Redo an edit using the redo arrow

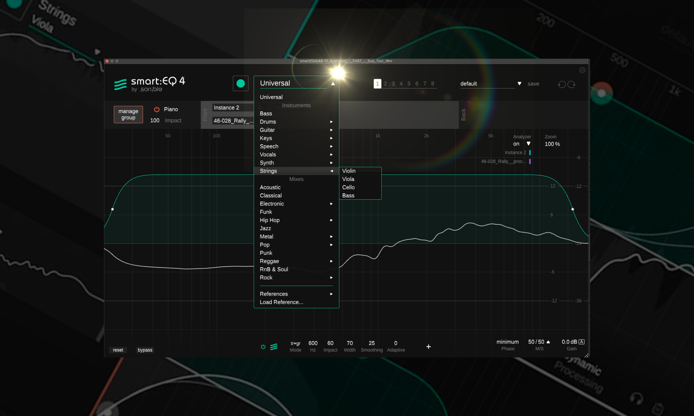pos(572,84)
